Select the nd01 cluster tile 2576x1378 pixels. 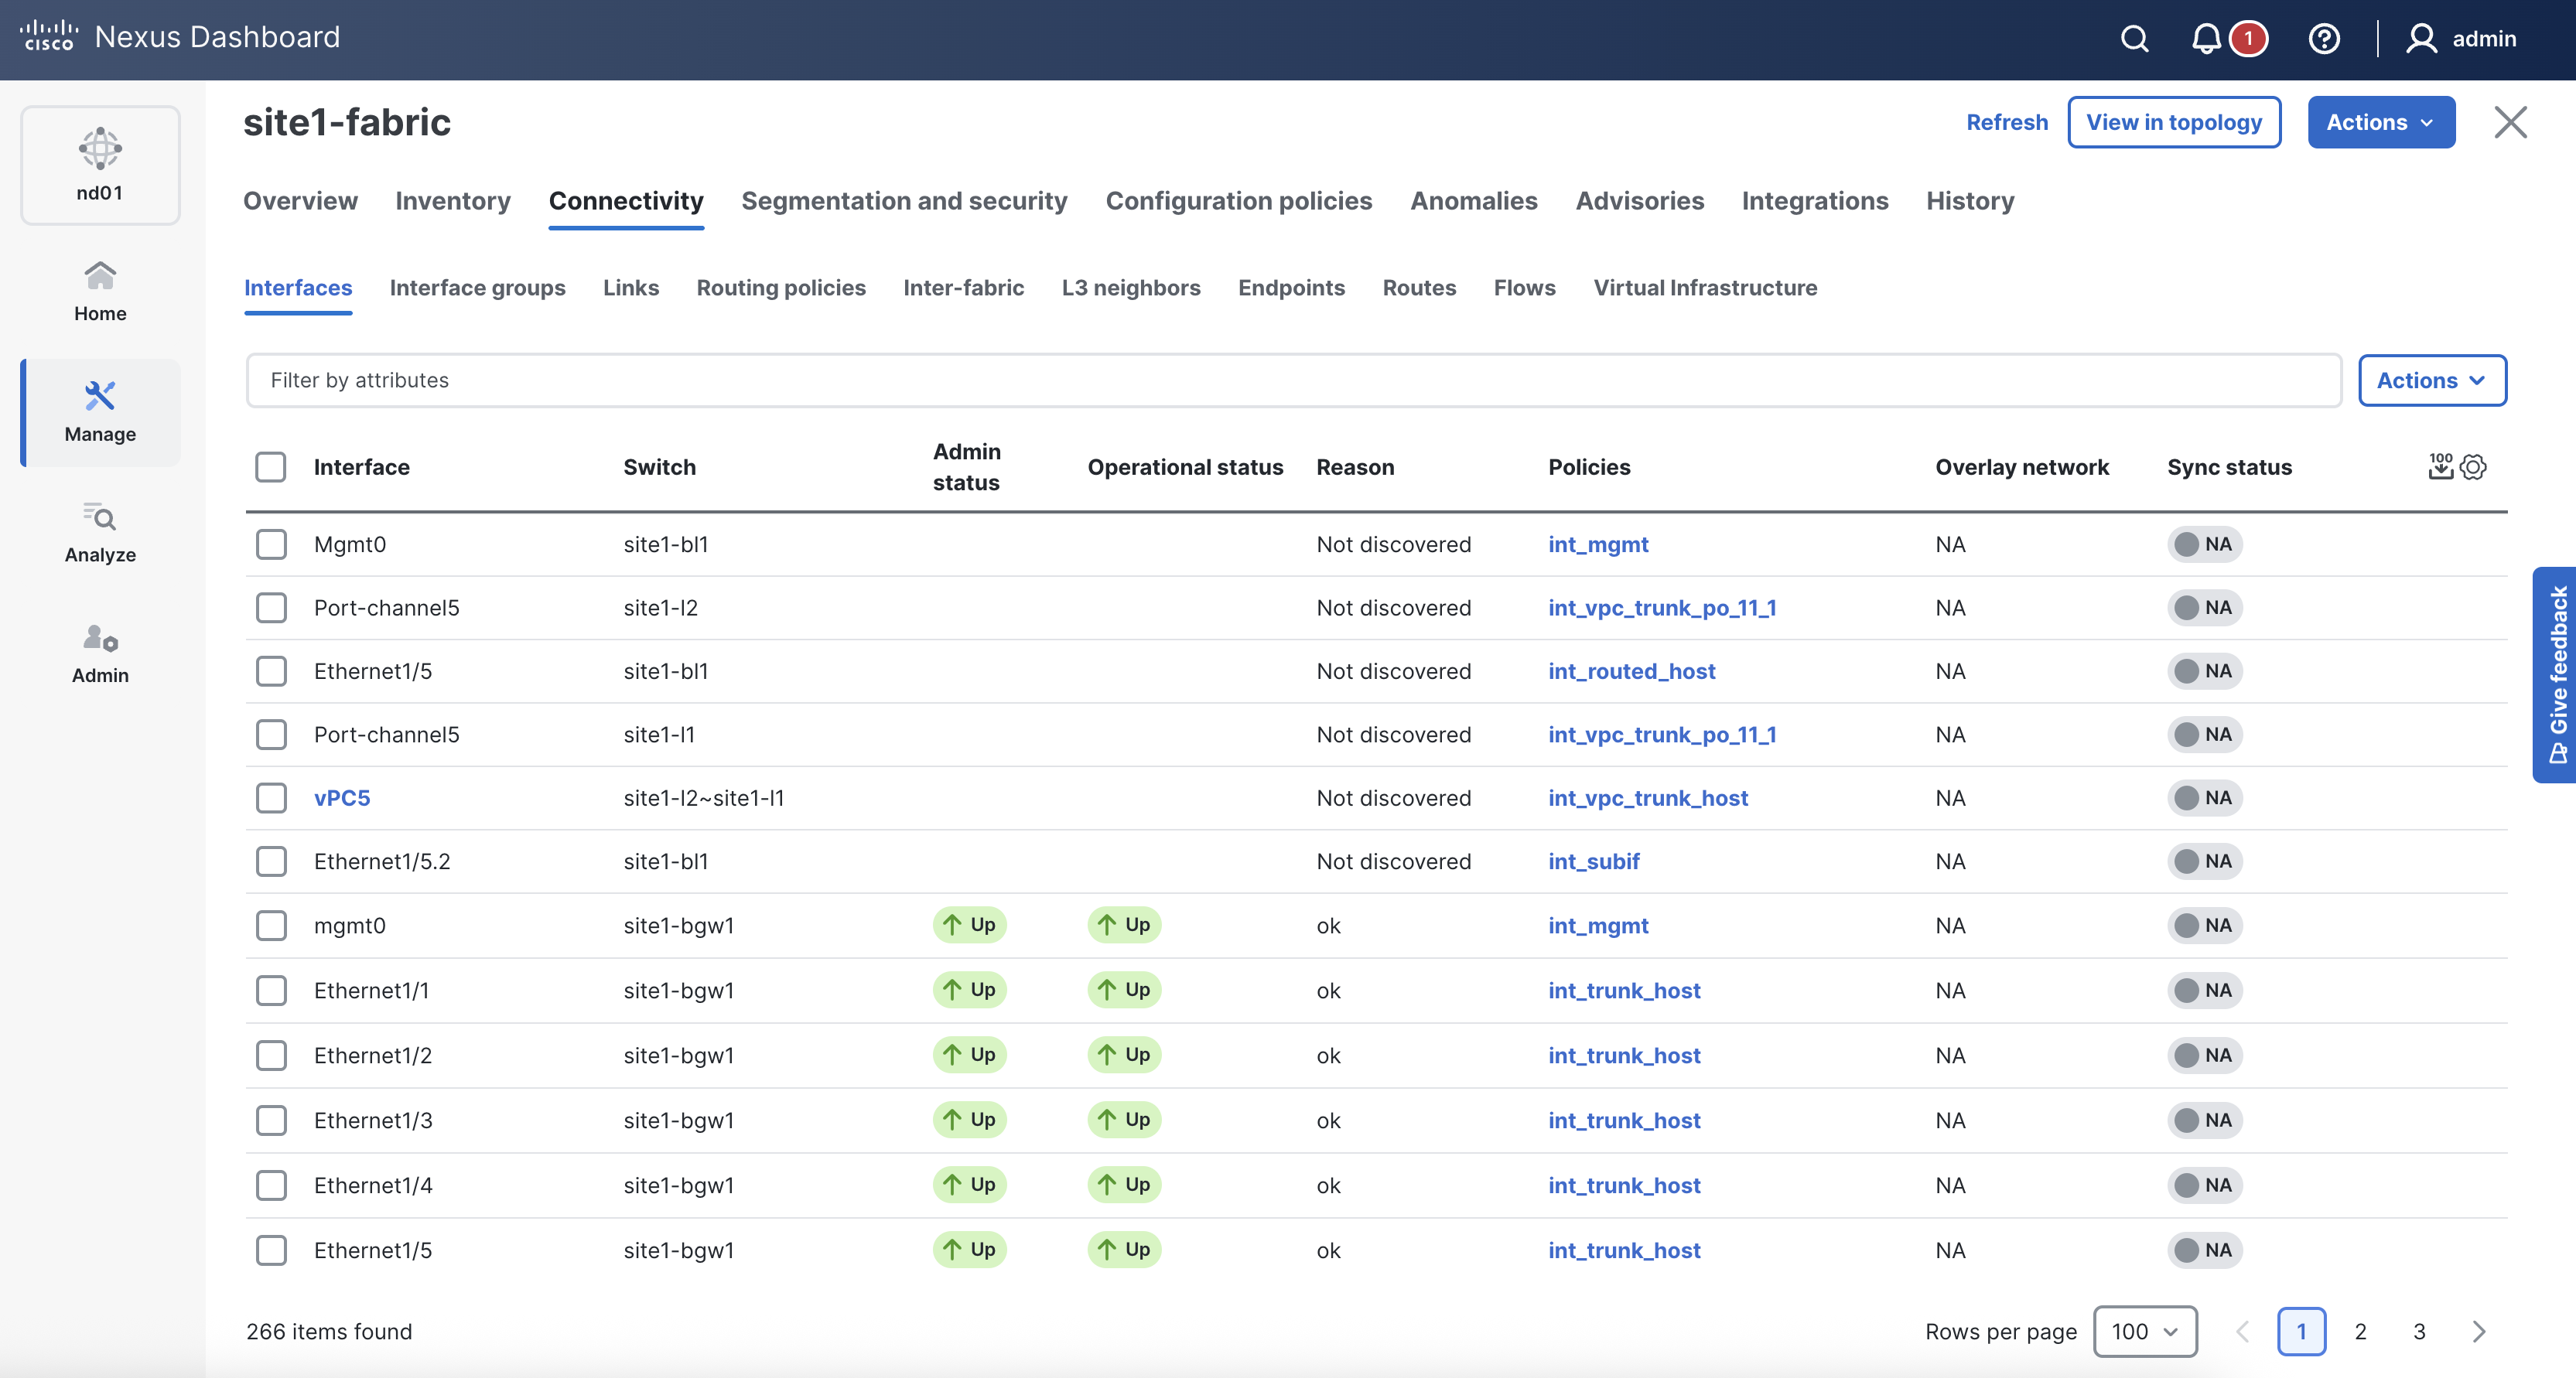coord(100,165)
